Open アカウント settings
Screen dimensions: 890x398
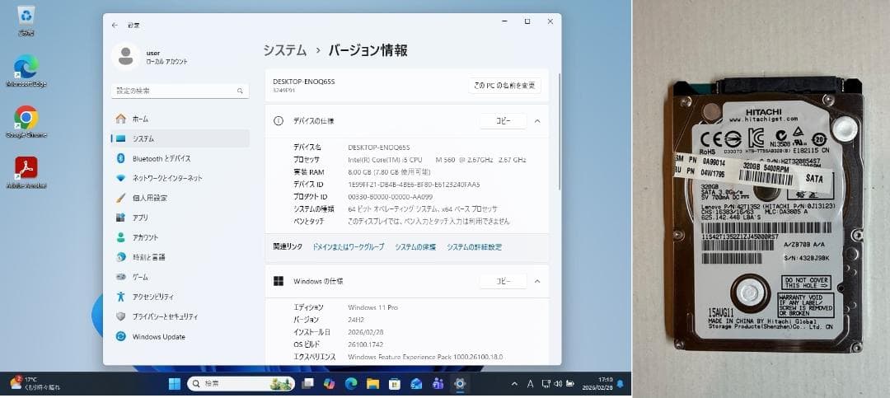[x=180, y=237]
